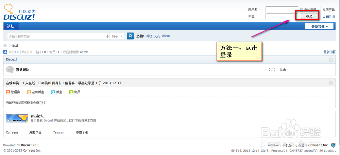This screenshot has width=340, height=155.
Task: Click the search magnifier button
Action: point(130,36)
